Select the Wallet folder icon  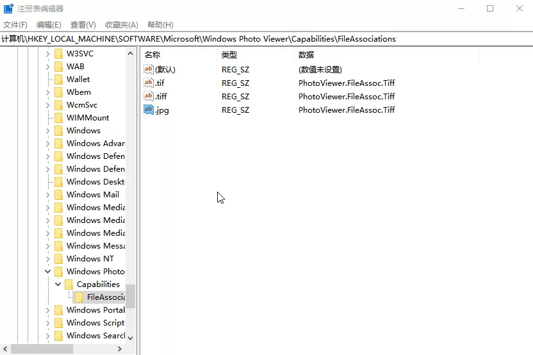[59, 79]
